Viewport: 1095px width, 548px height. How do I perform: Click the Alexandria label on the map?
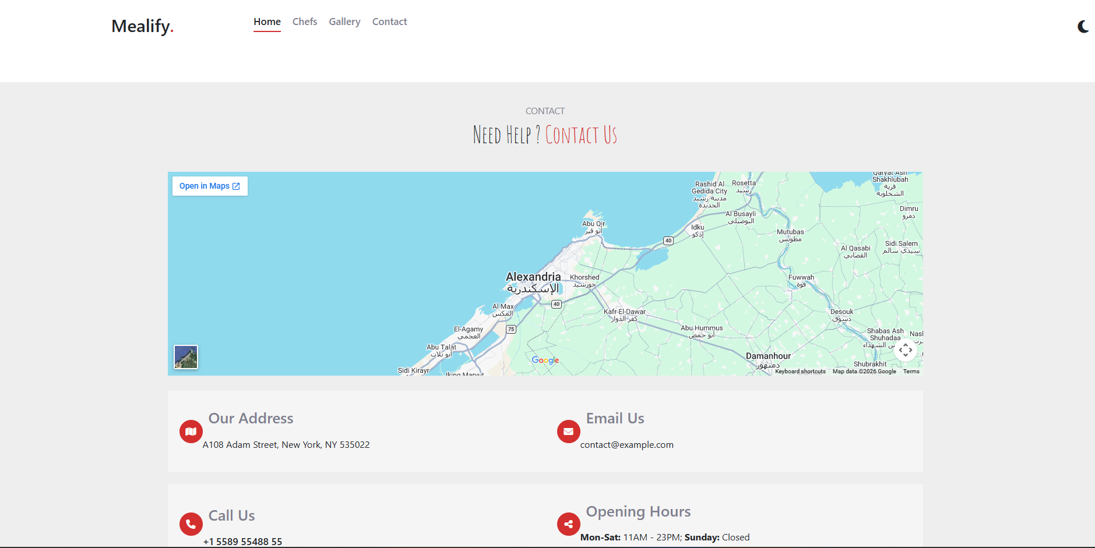click(533, 277)
